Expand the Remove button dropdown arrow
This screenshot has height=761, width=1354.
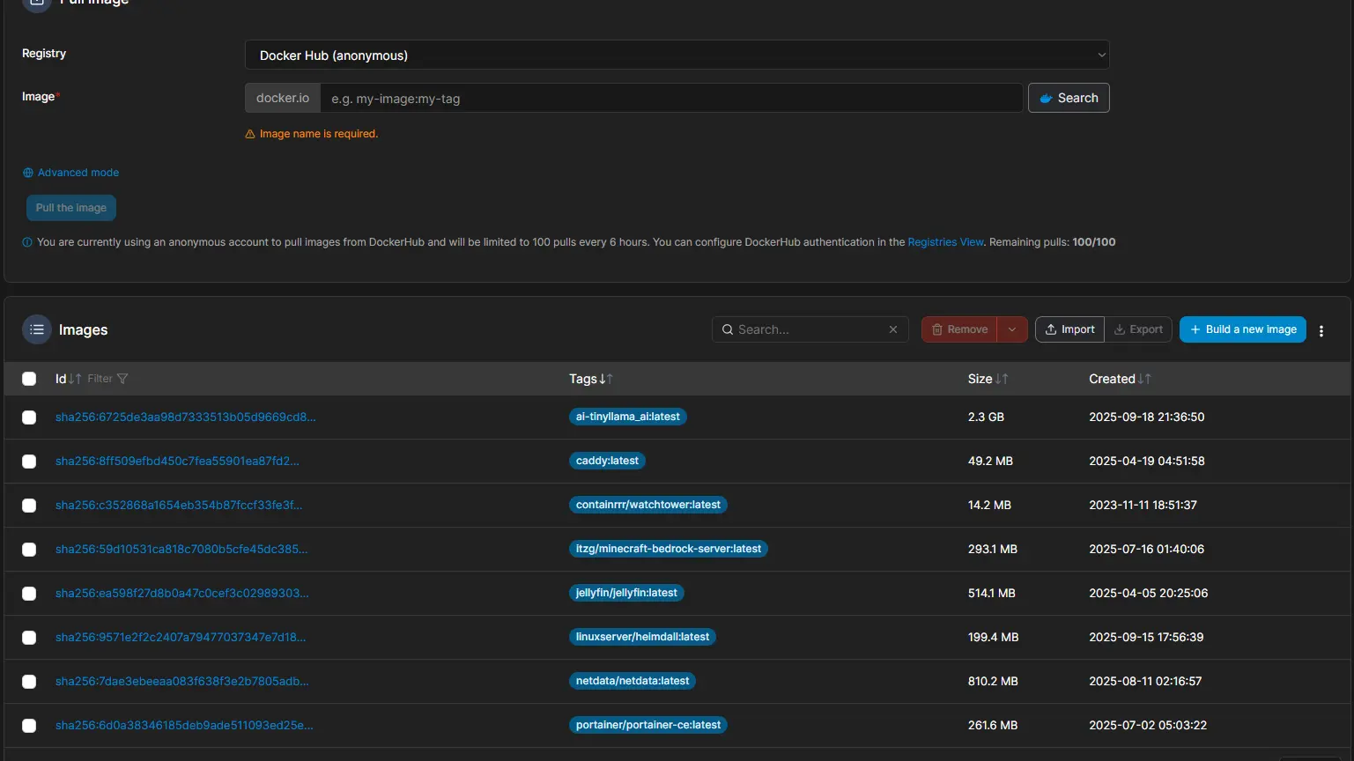[1012, 329]
